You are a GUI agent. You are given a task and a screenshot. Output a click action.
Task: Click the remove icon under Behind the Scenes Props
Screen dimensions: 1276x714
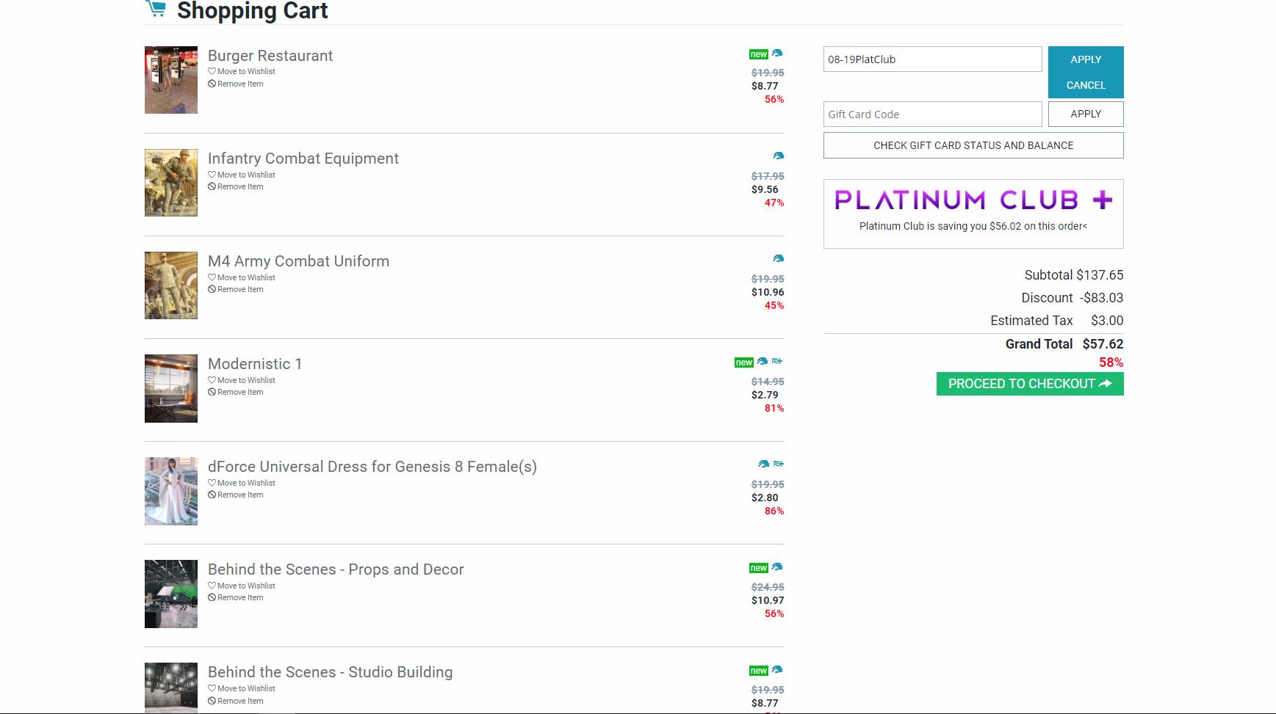[212, 597]
